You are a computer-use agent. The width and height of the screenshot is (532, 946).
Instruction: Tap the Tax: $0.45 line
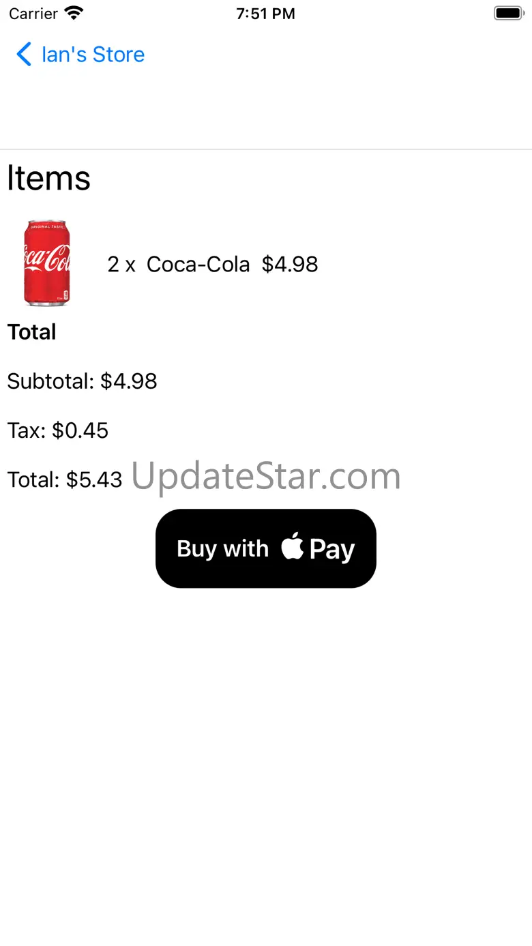coord(58,430)
